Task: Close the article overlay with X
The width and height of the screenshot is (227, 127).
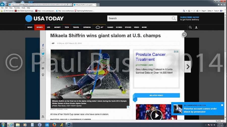Action: (184, 34)
